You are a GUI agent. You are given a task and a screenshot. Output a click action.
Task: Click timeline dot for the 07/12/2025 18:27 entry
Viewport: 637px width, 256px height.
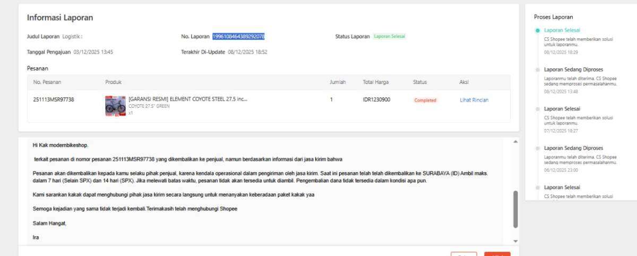click(538, 109)
